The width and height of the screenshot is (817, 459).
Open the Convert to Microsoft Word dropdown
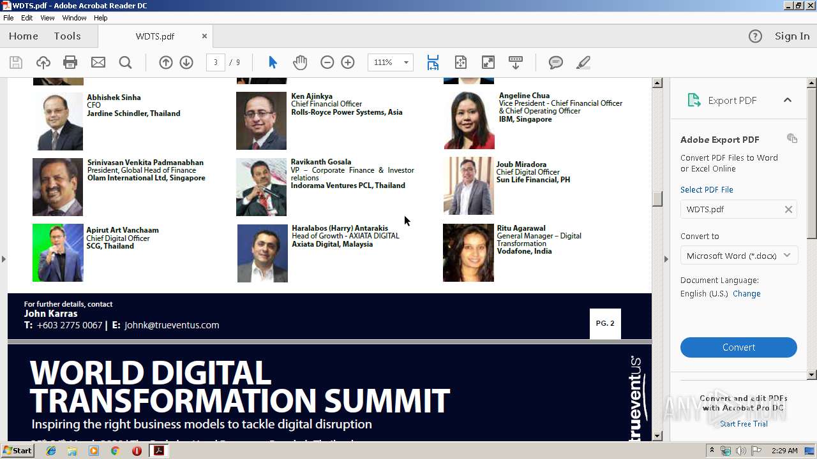click(738, 256)
